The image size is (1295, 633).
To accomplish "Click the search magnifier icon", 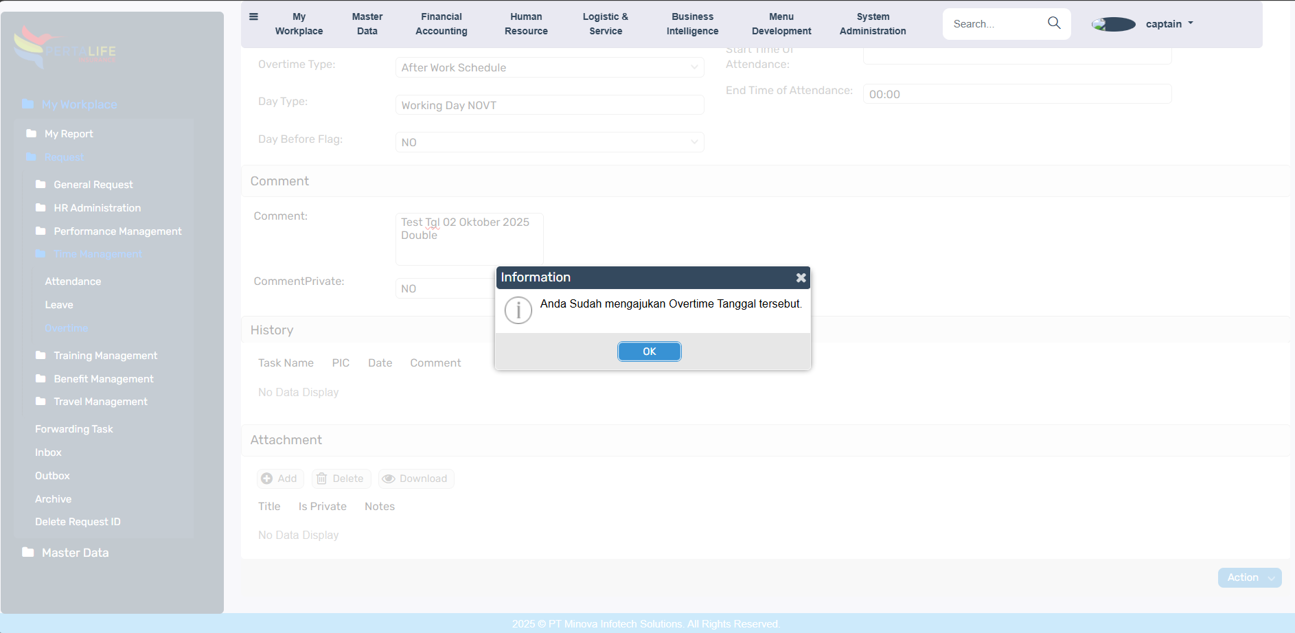I will click(x=1054, y=23).
